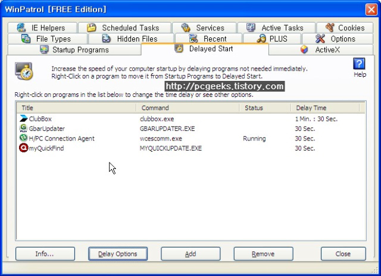Click the monitor with stopwatch icon
381x276 pixels.
(x=24, y=71)
